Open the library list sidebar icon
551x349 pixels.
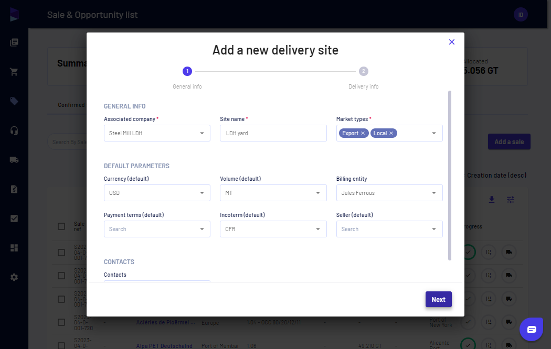14,42
